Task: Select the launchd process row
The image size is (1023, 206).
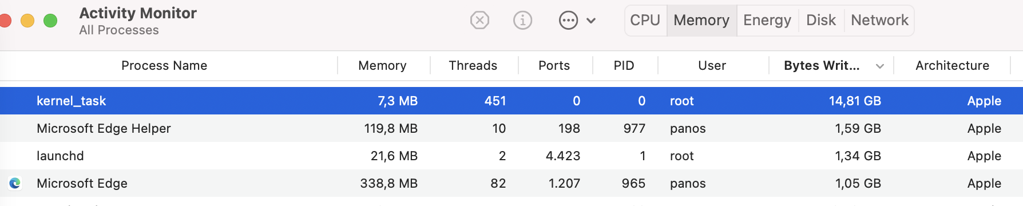Action: pos(511,156)
